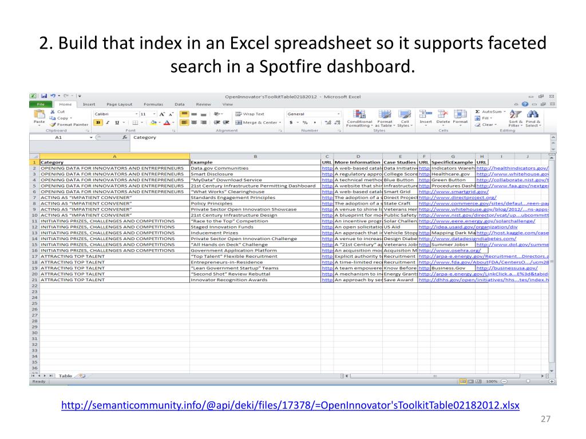
Task: Open Sort & Filter
Action: 516,119
